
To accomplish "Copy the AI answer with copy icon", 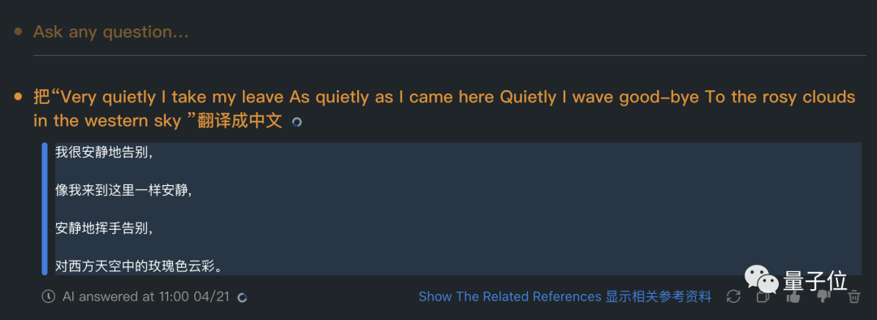I will 763,297.
